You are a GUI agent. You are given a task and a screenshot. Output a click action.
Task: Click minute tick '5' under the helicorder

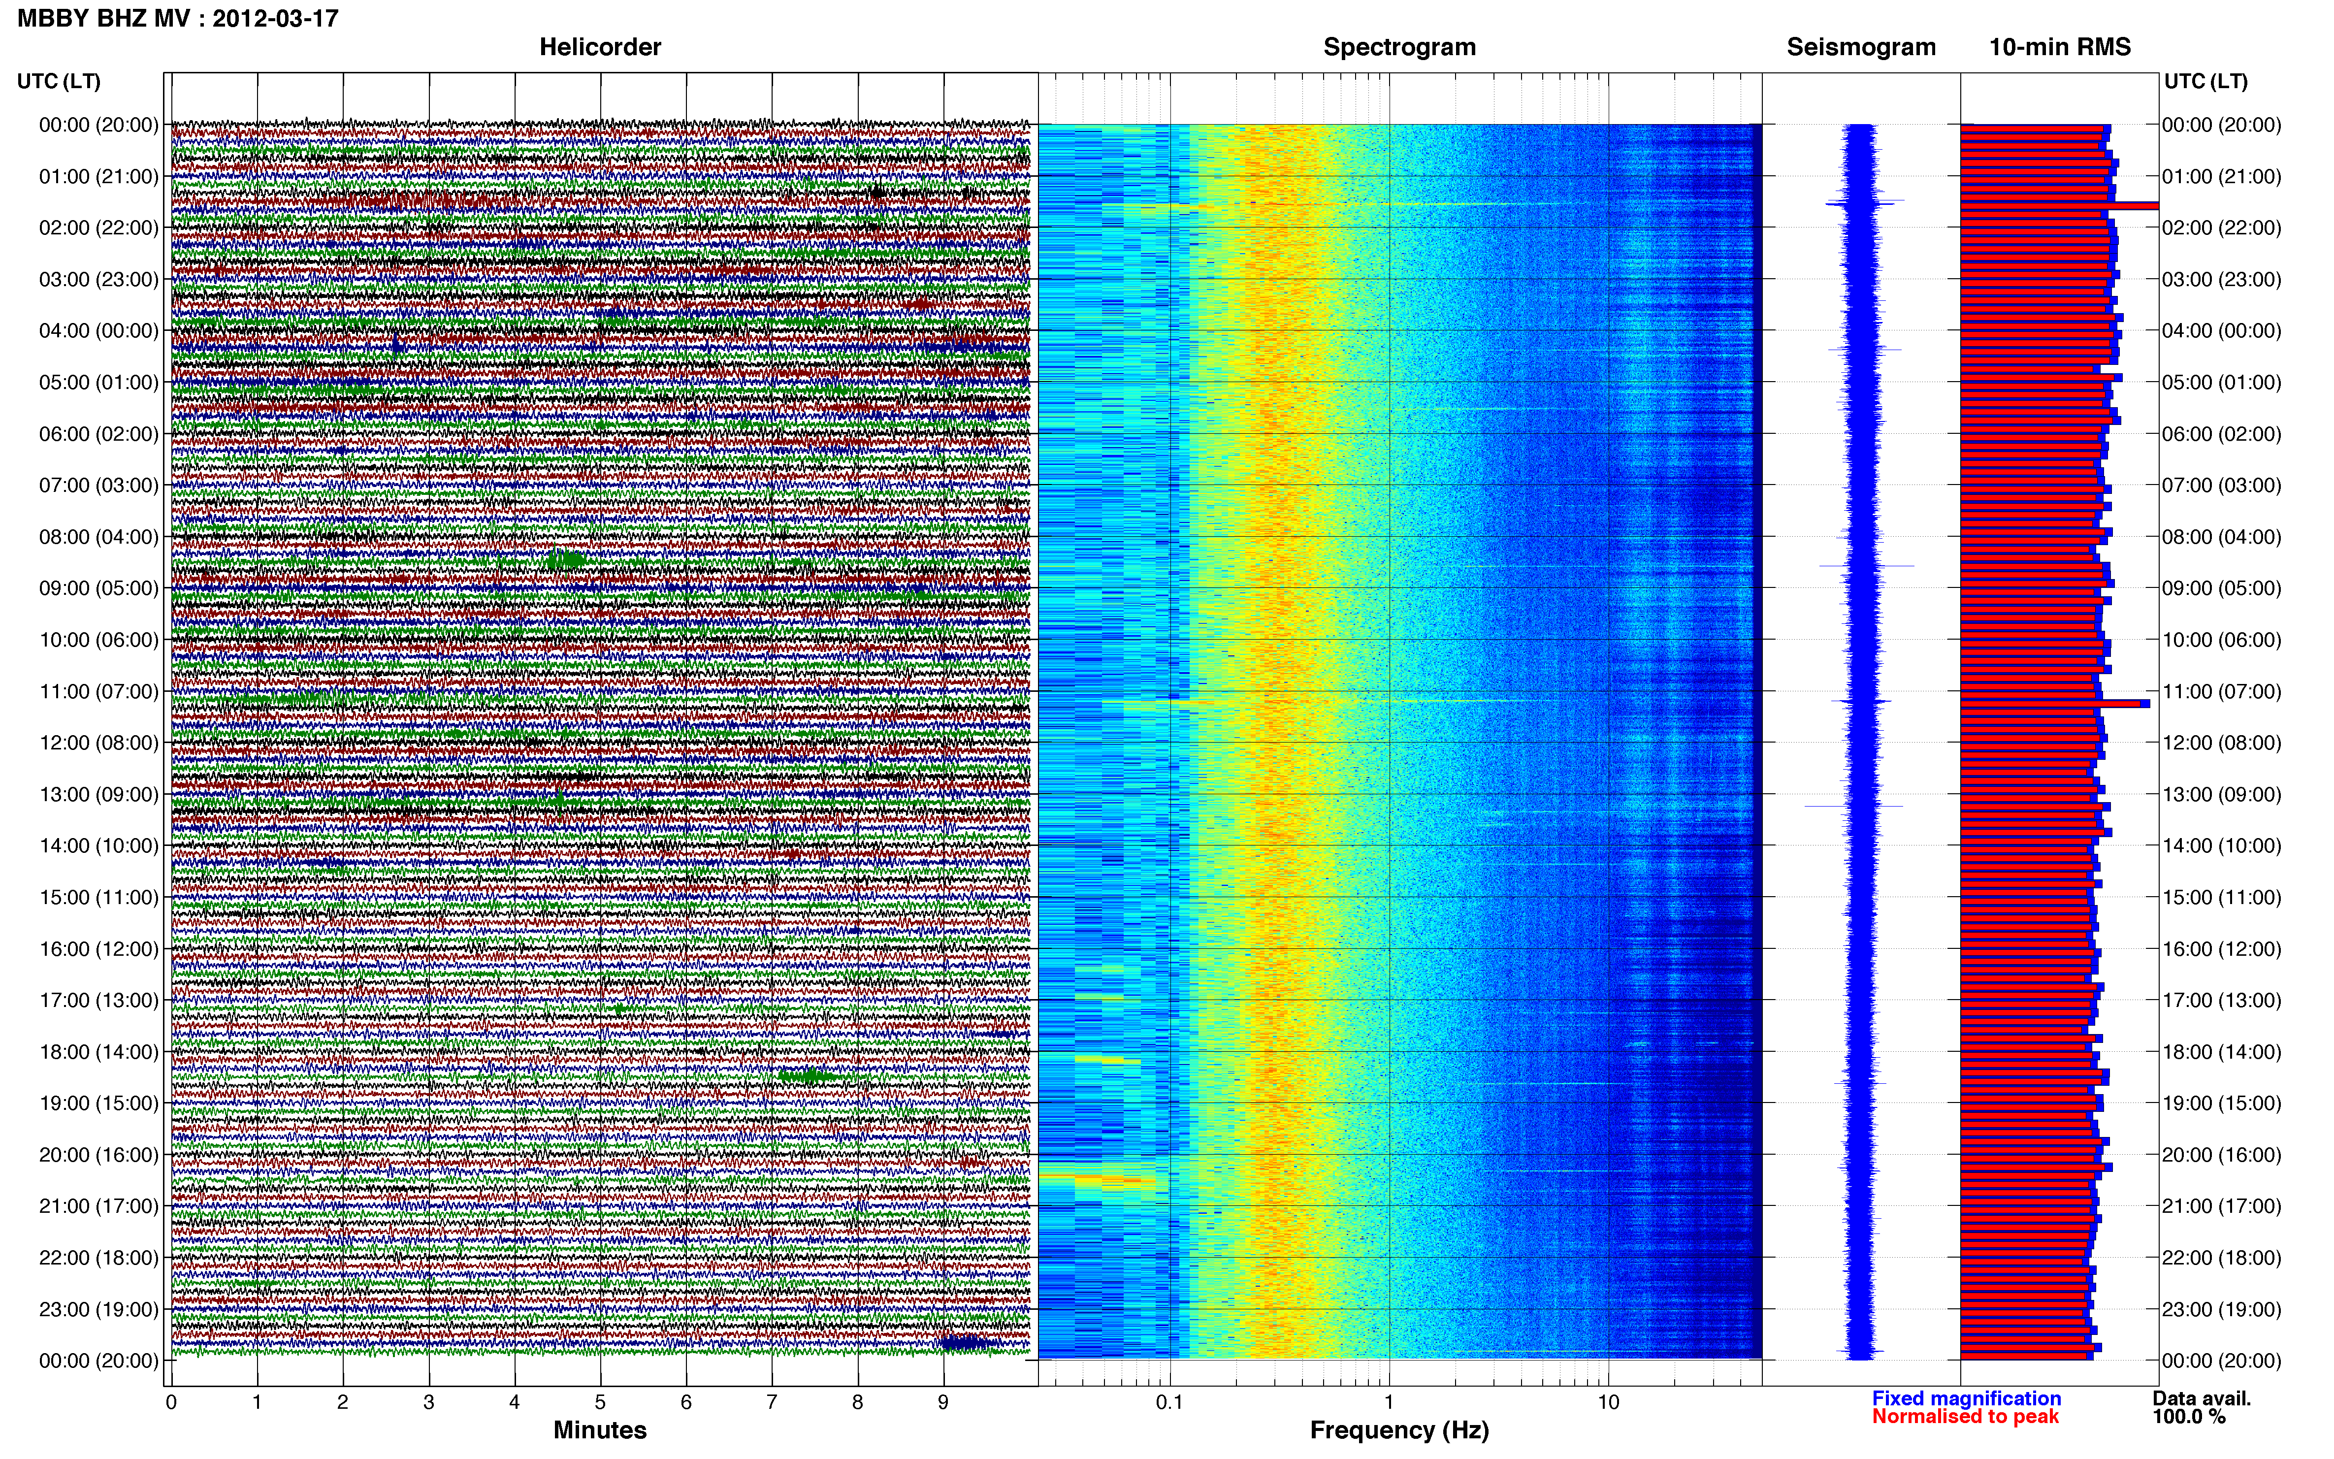600,1402
